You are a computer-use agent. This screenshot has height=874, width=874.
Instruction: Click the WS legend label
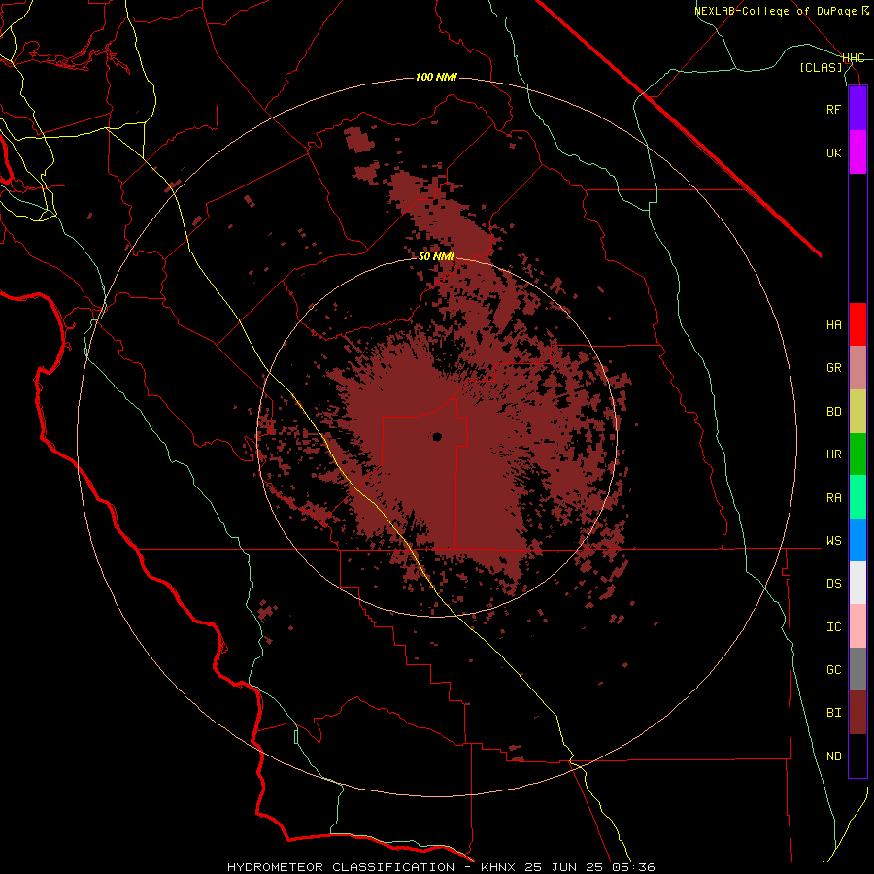pos(833,540)
